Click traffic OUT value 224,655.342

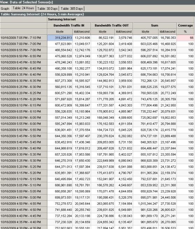pyautogui.click(x=105, y=222)
